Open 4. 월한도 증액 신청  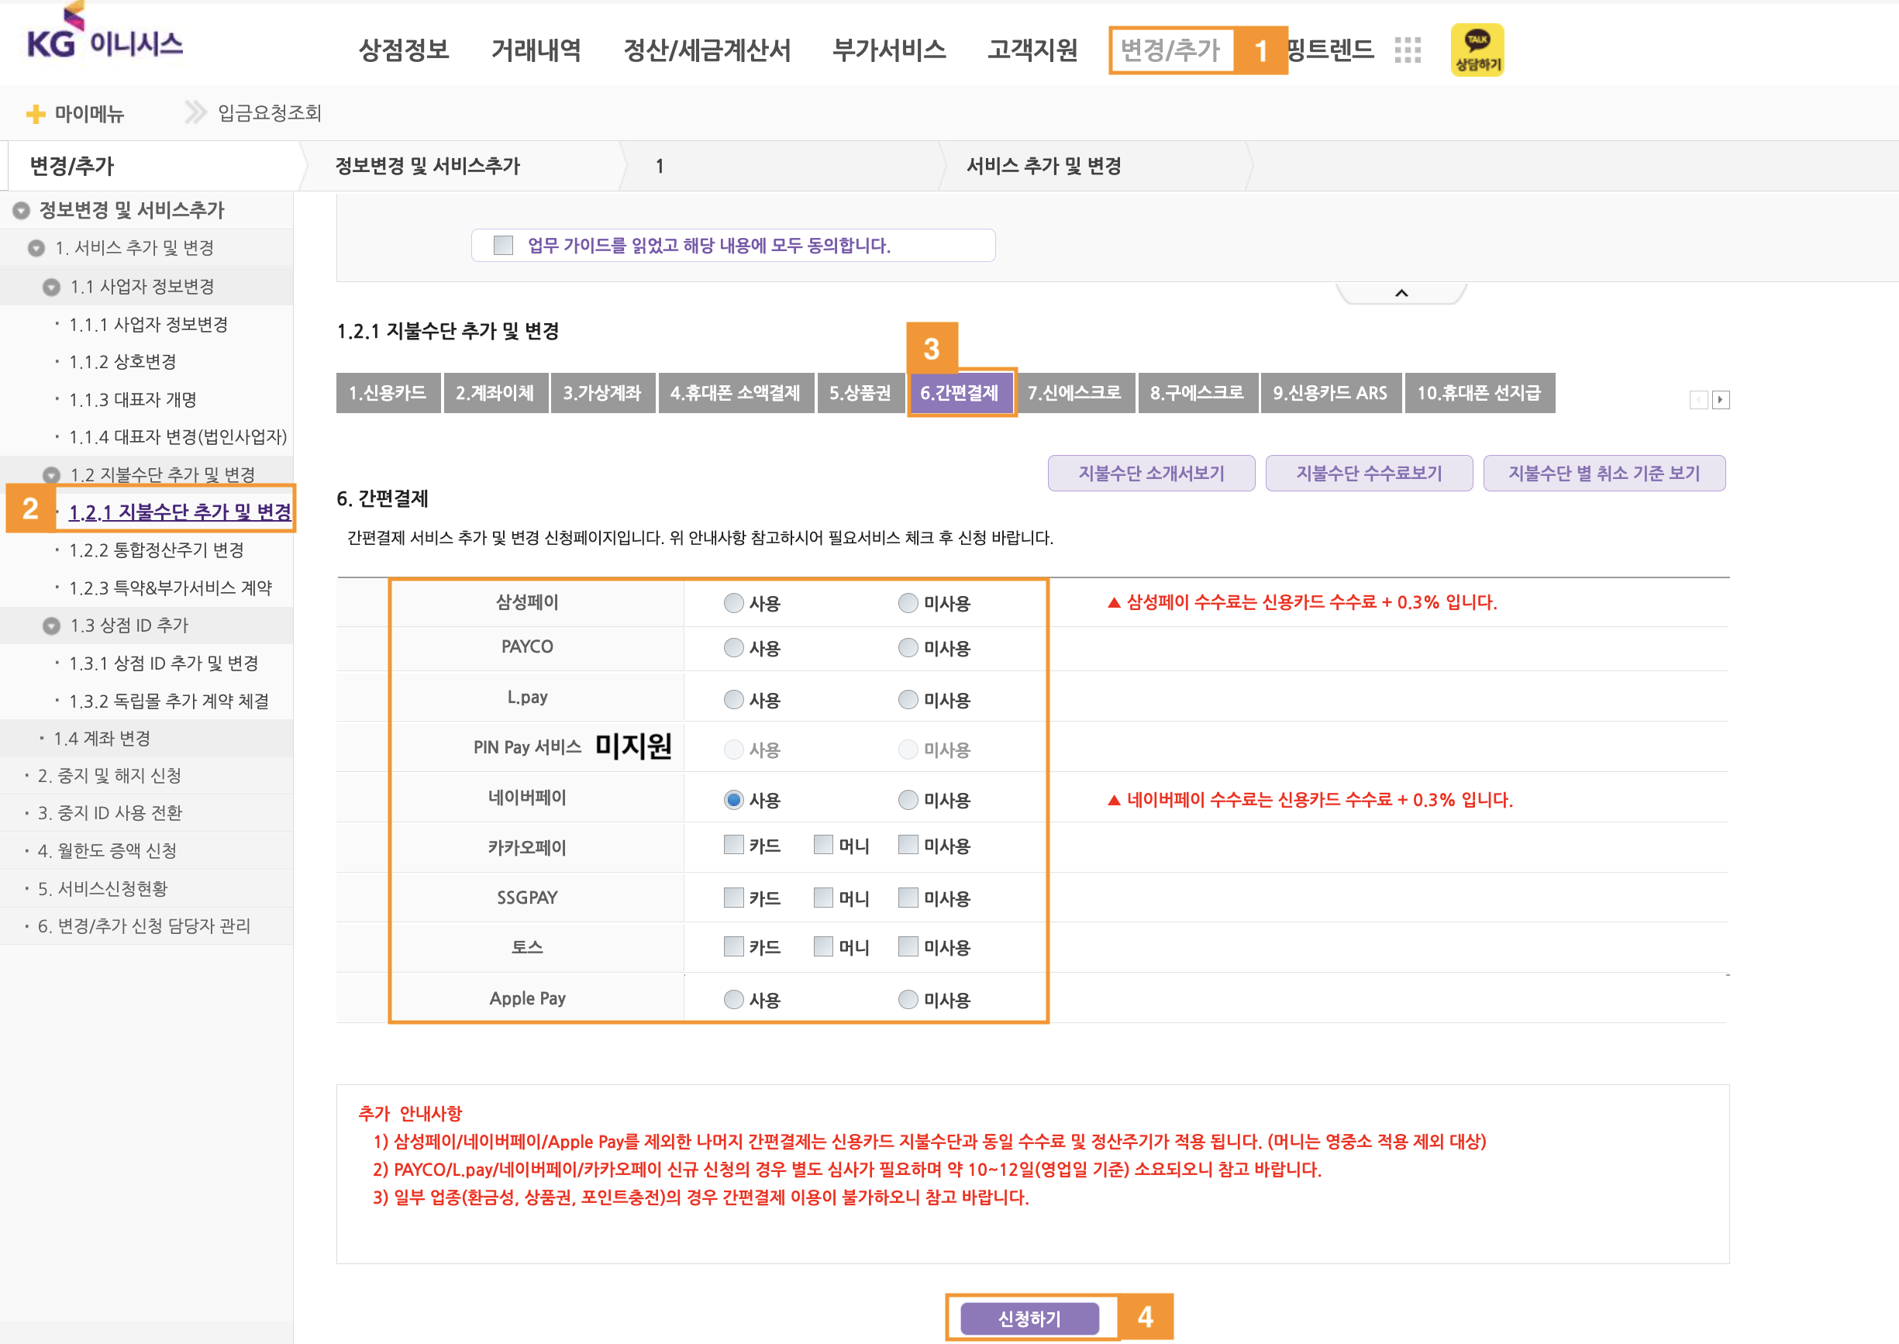[x=107, y=852]
